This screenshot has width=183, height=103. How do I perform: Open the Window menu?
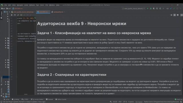point(52,5)
